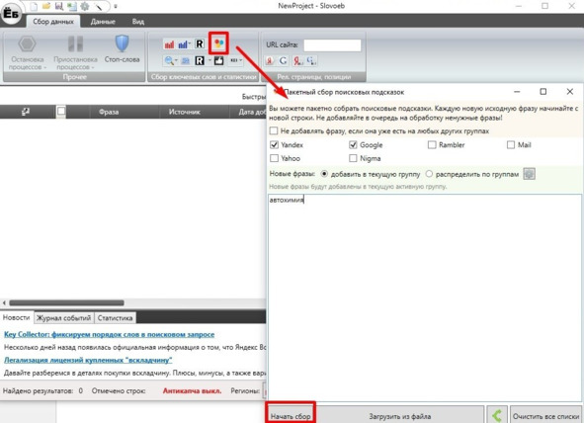This screenshot has height=423, width=584.
Task: Expand blue bar chart dropdown arrow
Action: [x=189, y=44]
